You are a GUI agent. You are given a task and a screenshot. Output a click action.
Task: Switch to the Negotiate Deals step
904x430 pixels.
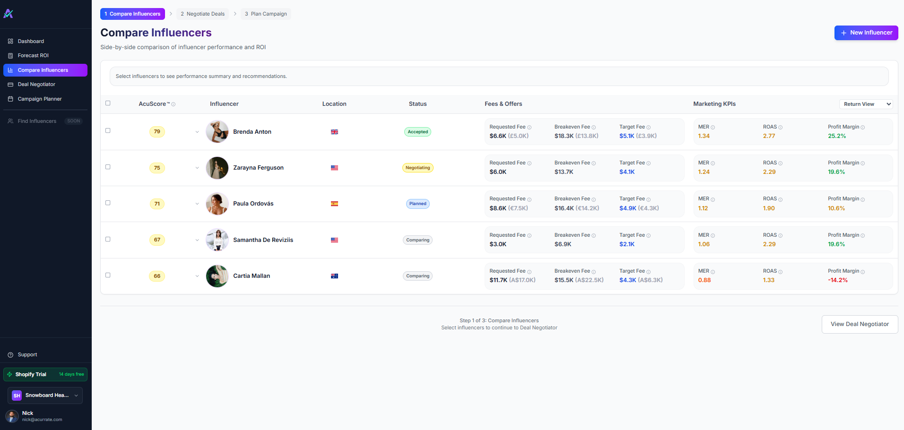coord(203,14)
